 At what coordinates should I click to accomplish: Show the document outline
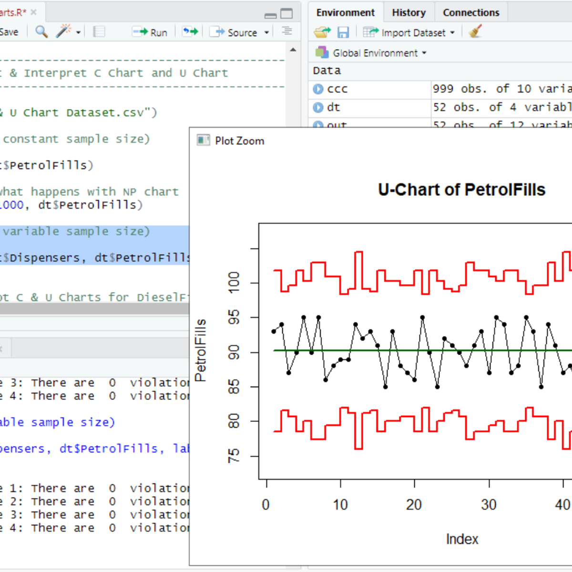(x=286, y=31)
